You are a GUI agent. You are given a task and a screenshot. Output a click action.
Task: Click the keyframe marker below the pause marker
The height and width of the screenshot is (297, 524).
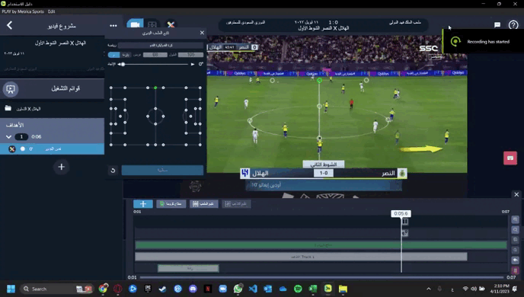coord(404,232)
